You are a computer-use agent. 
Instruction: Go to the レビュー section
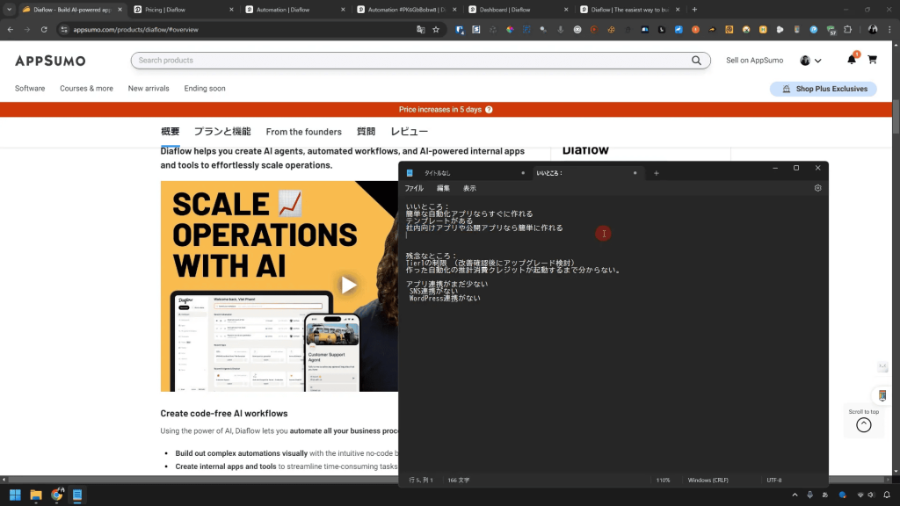click(410, 132)
